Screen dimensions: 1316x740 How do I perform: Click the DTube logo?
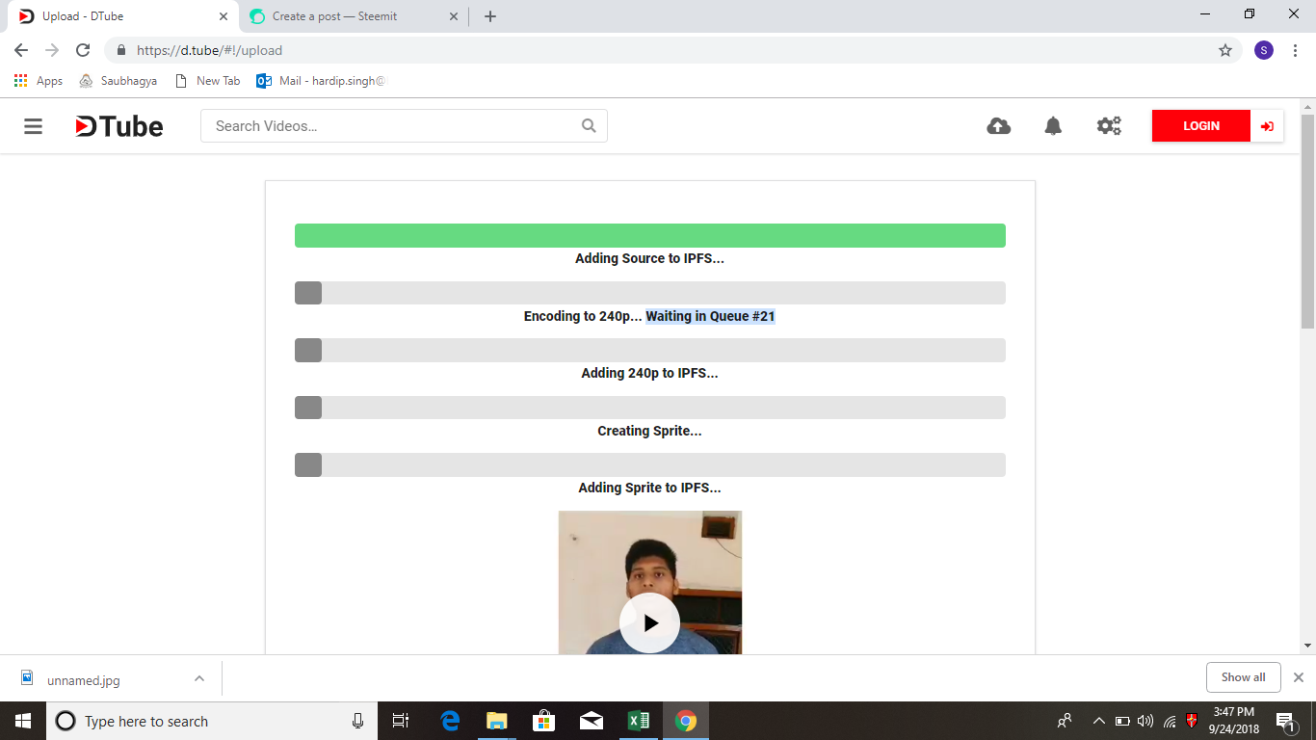click(119, 126)
